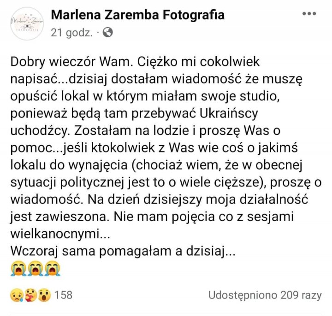The height and width of the screenshot is (316, 332).
Task: Click the word "wielkanocnymi..." in the post
Action: click(60, 234)
